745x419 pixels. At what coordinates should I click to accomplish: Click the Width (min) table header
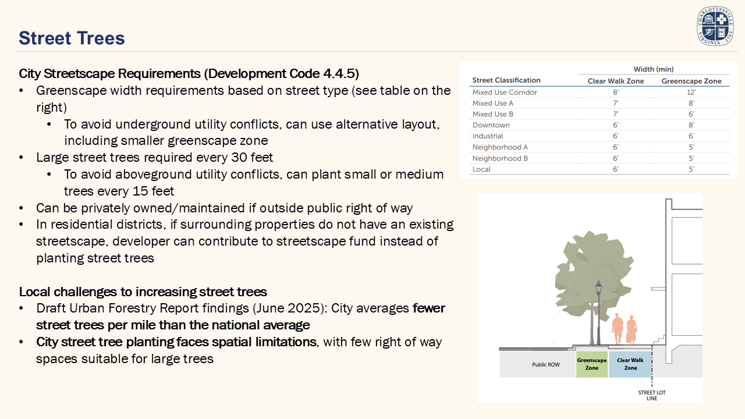pyautogui.click(x=653, y=69)
